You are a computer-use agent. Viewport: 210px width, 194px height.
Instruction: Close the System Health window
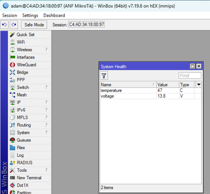(x=199, y=66)
